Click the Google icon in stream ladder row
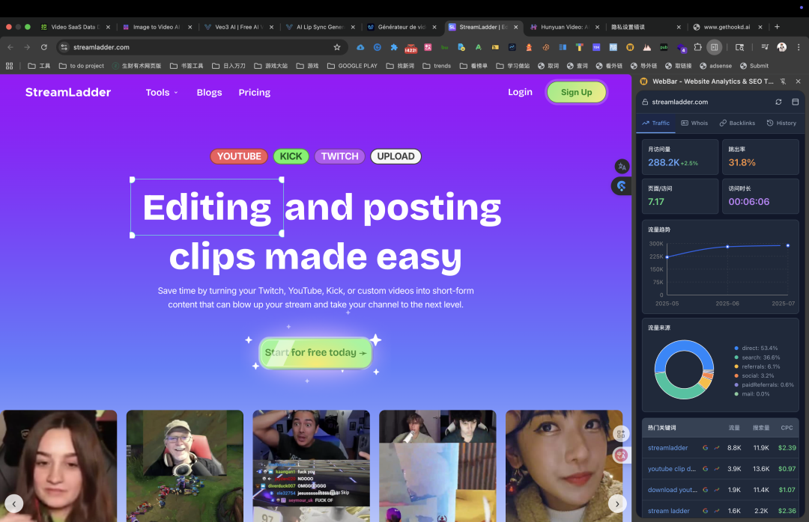Screen dimensions: 809x522 (706, 511)
